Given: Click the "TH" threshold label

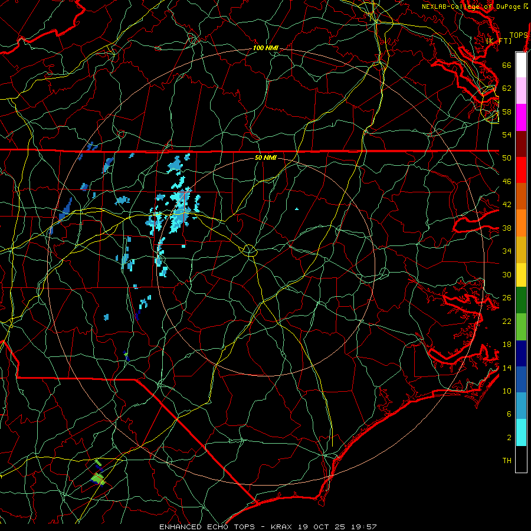Looking at the screenshot, I should tap(507, 461).
